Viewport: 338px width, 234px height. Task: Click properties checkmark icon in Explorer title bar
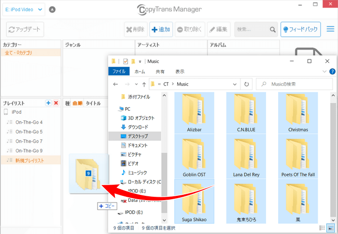click(126, 61)
